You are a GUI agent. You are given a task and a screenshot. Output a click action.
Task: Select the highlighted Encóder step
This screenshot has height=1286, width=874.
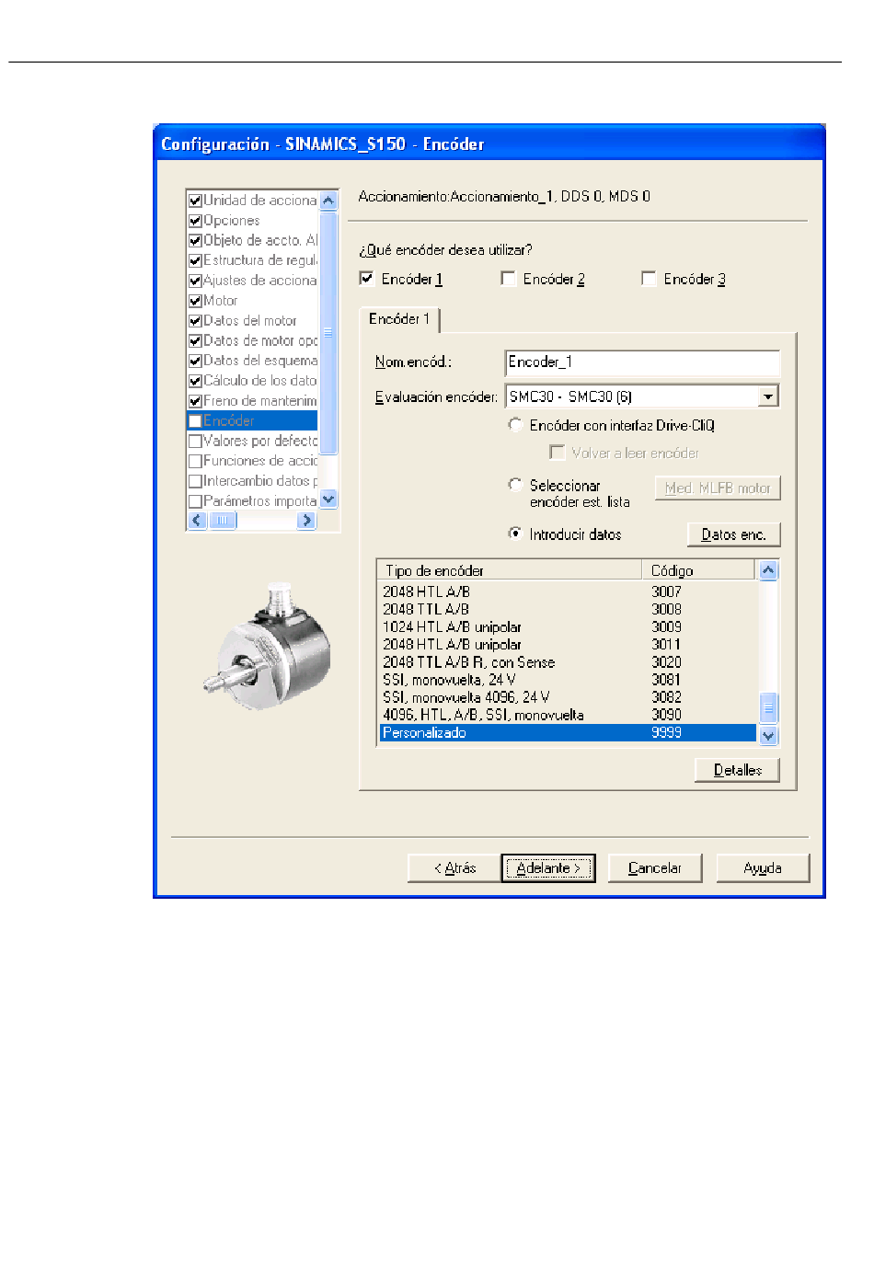(253, 421)
